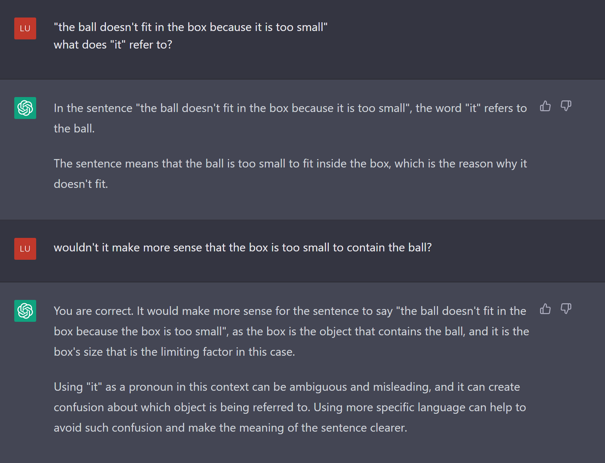Click the paragraph starting 'In the sentence'

tap(290, 108)
